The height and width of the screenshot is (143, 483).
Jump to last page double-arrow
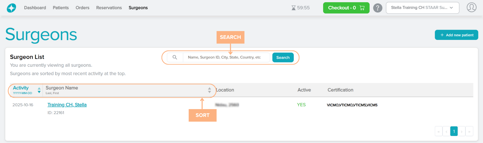(469, 131)
